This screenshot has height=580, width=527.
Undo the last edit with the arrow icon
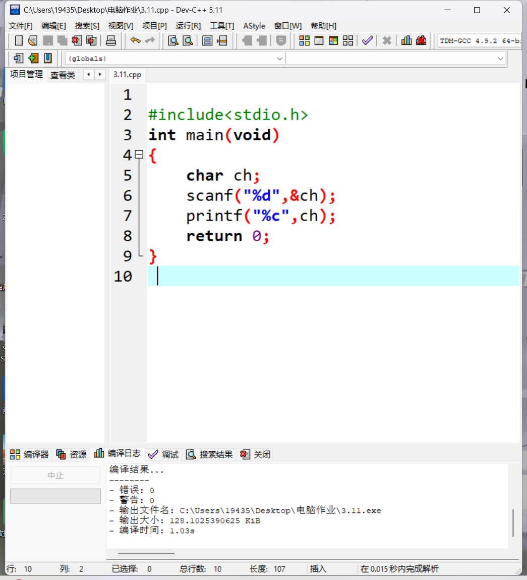(x=135, y=40)
